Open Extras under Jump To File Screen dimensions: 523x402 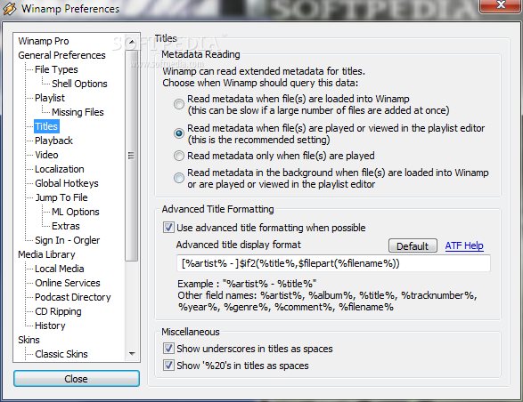[x=66, y=226]
